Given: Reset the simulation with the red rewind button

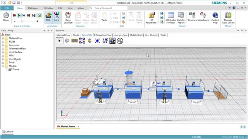Looking at the screenshot, I should tap(15, 15).
